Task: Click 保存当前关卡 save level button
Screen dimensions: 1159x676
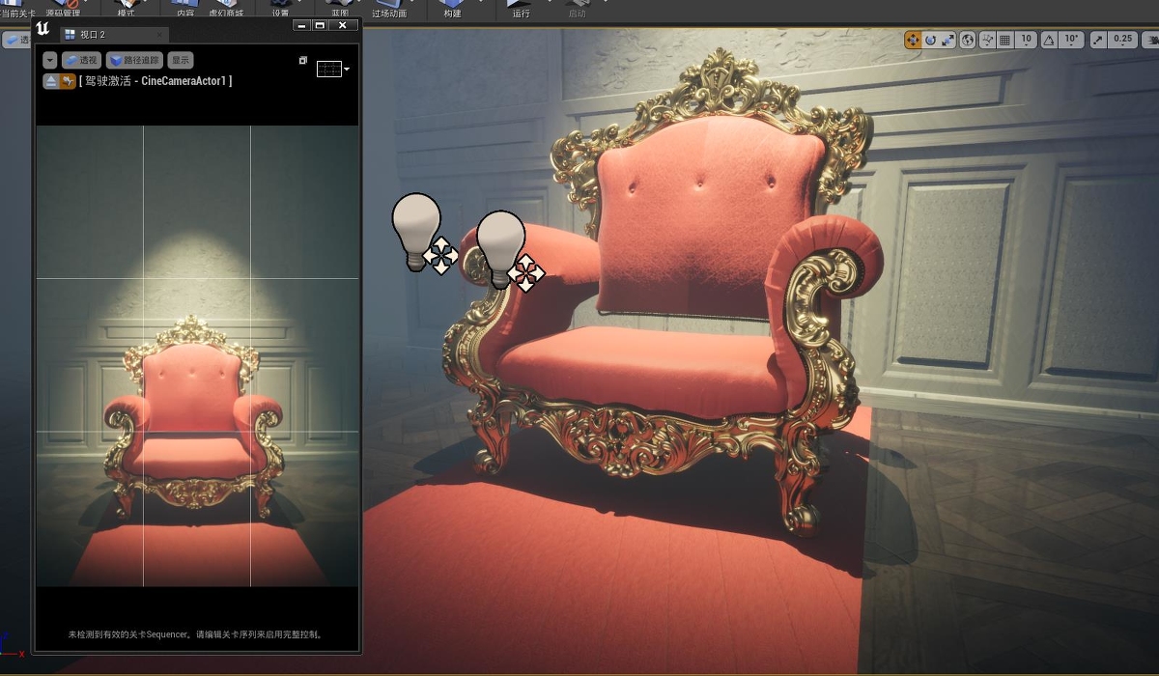Action: click(x=17, y=9)
